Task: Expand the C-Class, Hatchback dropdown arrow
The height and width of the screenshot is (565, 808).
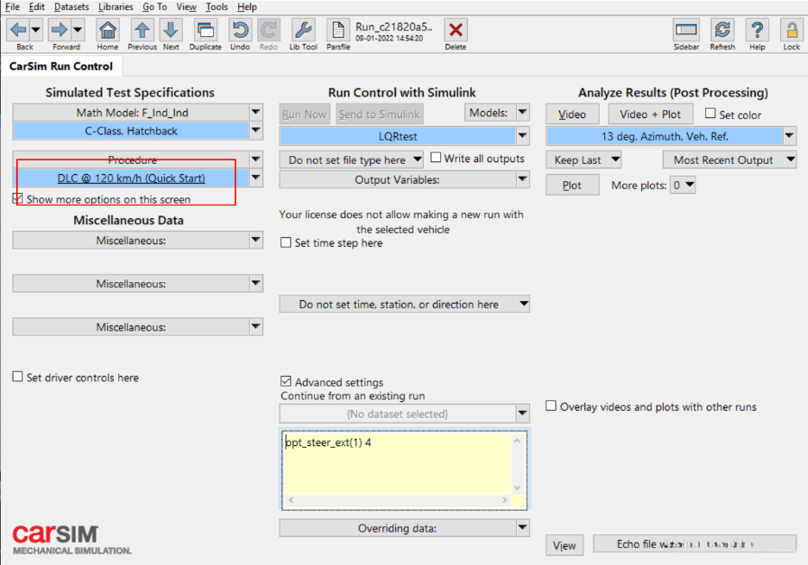Action: (255, 131)
